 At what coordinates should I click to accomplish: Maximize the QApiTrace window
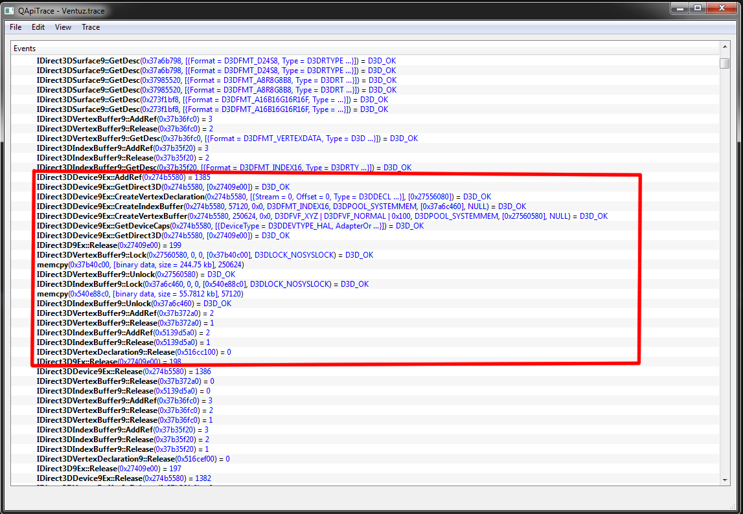[x=698, y=8]
